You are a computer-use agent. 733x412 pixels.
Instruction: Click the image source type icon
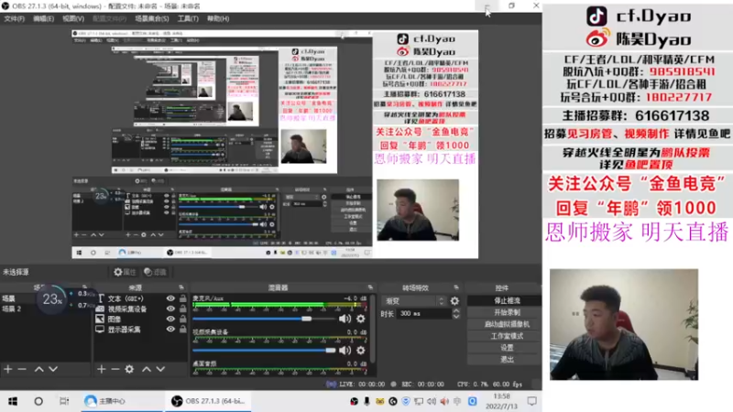[100, 319]
